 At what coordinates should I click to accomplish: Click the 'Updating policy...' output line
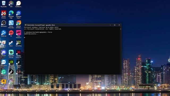31,34
